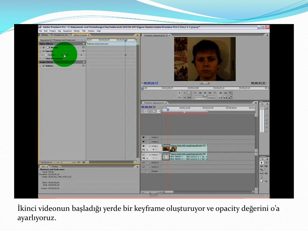Image resolution: width=308 pixels, height=231 pixels.
Task: Toggle the Motion effect on/off
Action: point(44,48)
